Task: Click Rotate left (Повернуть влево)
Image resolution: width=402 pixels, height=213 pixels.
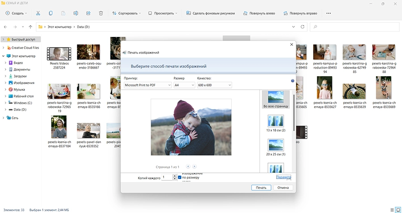Action: 261,13
